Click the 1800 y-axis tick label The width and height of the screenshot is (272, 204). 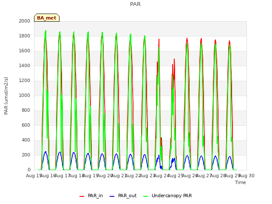pos(25,36)
